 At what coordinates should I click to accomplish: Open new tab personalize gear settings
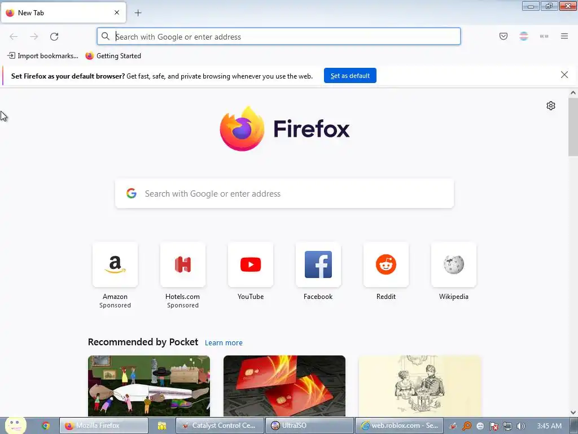[x=551, y=106]
